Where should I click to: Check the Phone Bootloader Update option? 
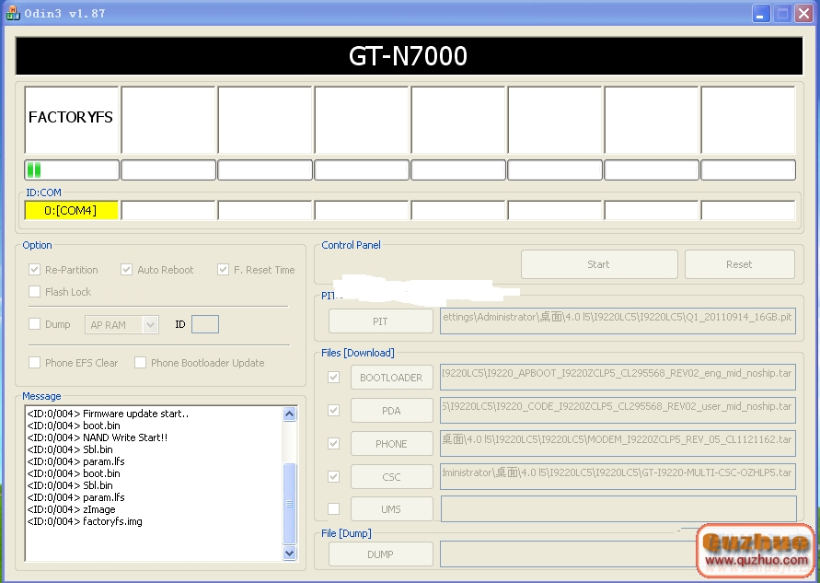(x=140, y=362)
